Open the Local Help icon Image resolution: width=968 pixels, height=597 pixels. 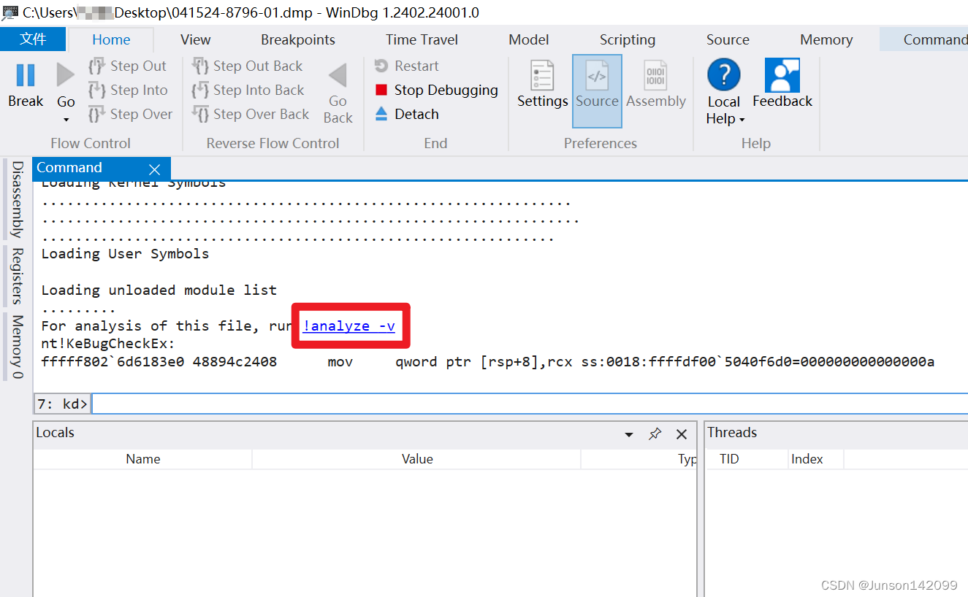[724, 75]
